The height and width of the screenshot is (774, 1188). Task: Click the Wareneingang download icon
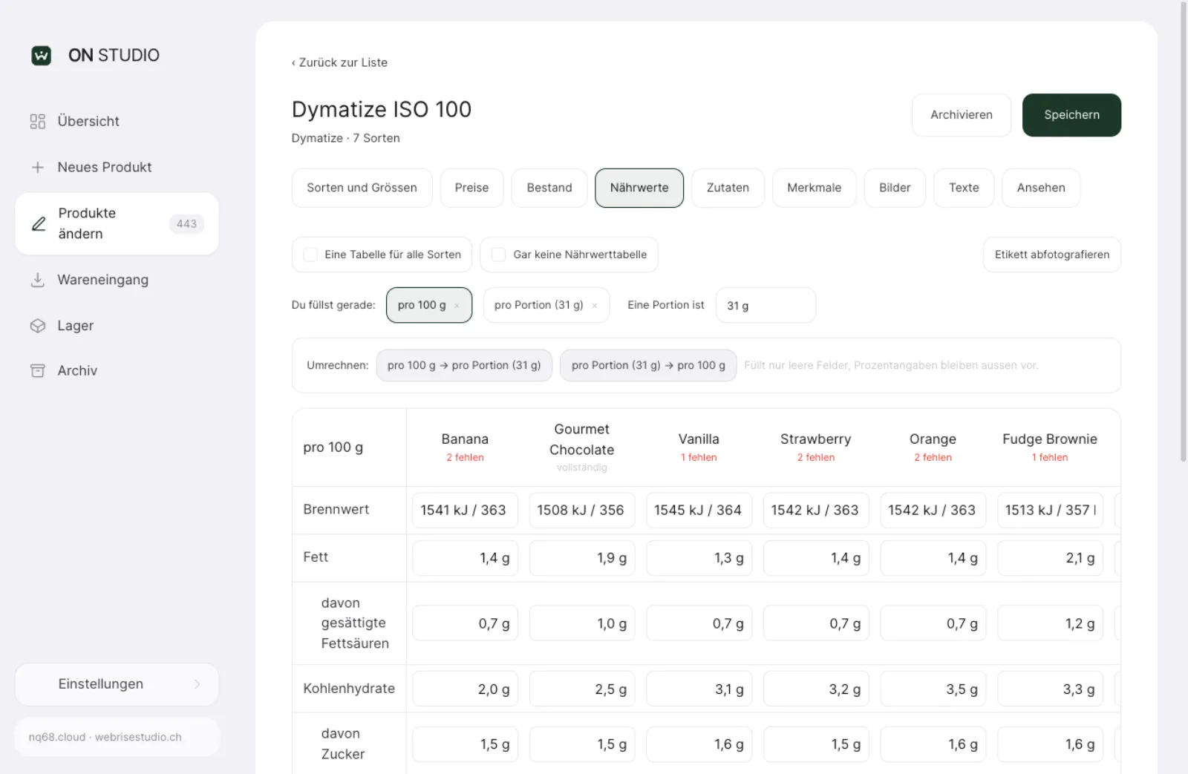coord(38,280)
